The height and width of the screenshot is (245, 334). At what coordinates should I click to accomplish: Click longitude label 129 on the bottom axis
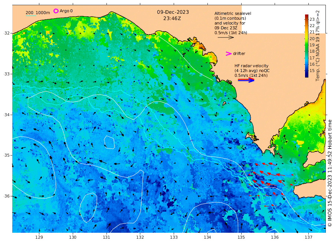click(x=39, y=237)
